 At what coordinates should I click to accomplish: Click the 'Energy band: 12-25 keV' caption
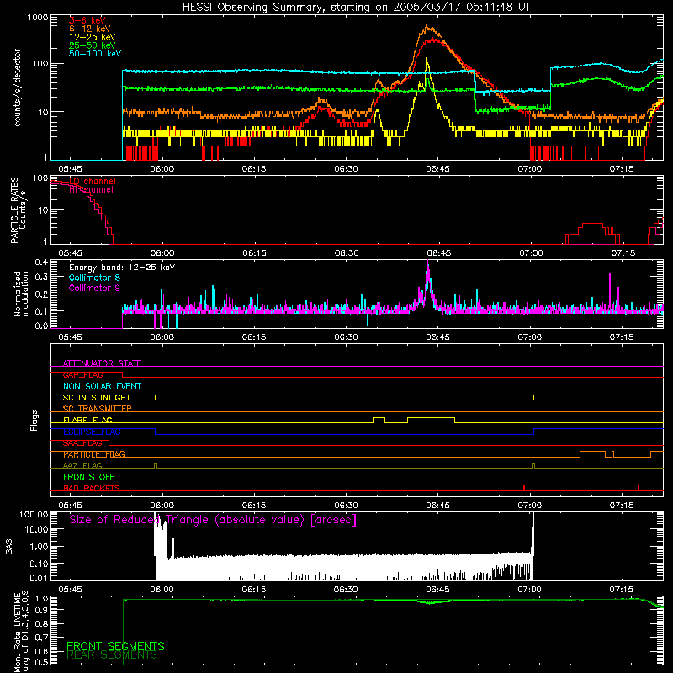pyautogui.click(x=122, y=268)
